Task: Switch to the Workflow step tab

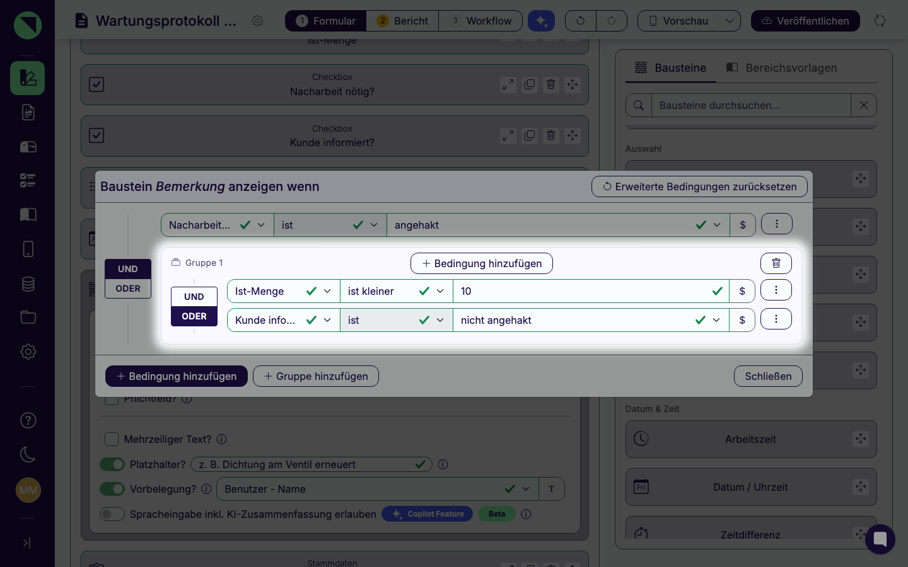Action: tap(480, 21)
